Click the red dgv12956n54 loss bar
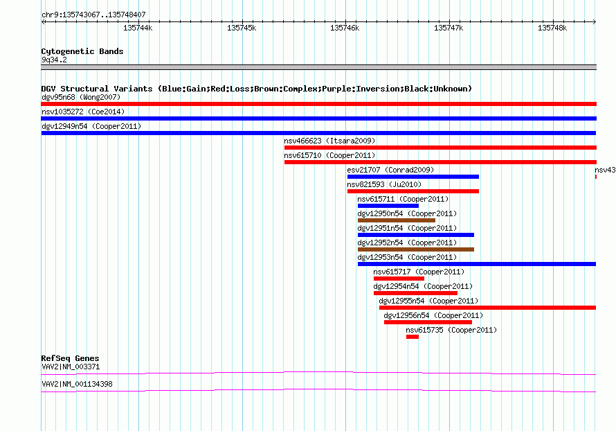Viewport: 616px width, 431px height. coord(428,322)
